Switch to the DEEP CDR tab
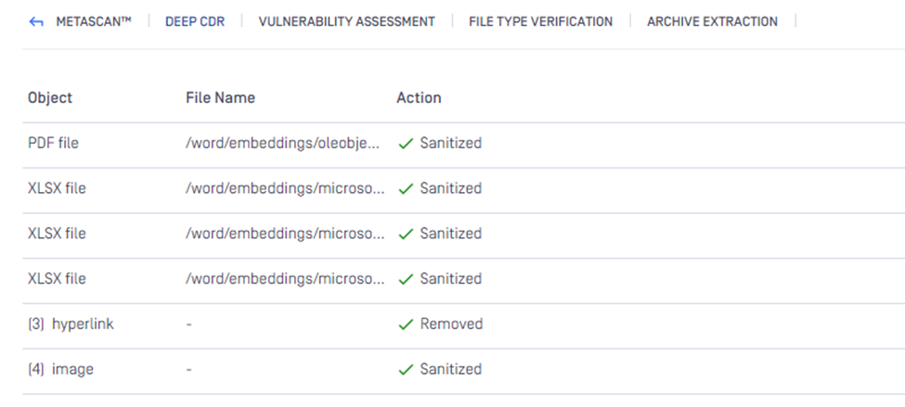The image size is (905, 407). 195,22
